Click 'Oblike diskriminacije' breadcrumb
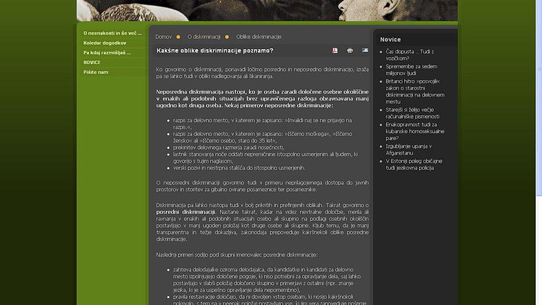542x305 pixels. point(259,37)
